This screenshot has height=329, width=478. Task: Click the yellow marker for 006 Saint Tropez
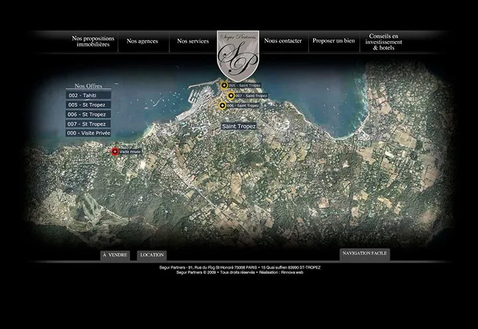[x=222, y=105]
